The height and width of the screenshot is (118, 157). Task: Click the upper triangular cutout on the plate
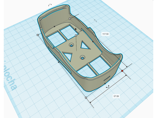coord(84,45)
